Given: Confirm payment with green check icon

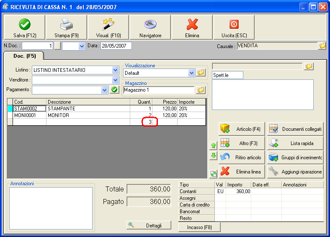Looking at the screenshot, I should (114, 90).
